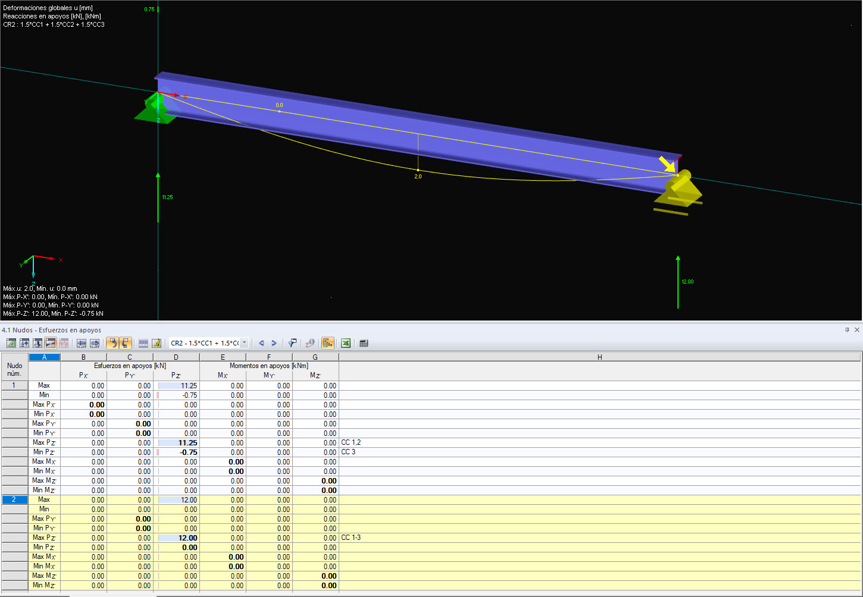Select column header G
The image size is (863, 597).
click(315, 357)
